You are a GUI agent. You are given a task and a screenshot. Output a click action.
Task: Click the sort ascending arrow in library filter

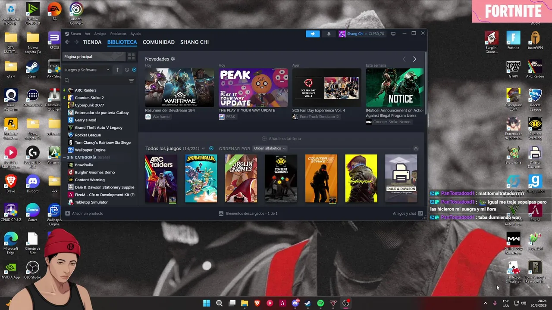click(x=117, y=70)
